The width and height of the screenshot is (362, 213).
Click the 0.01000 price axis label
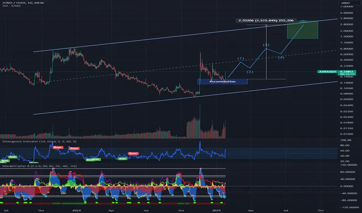click(x=346, y=134)
